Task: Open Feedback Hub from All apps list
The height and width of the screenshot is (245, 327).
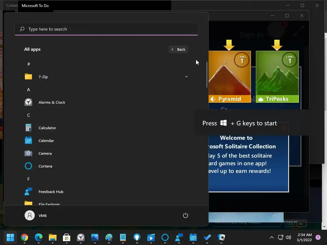Action: [106, 192]
